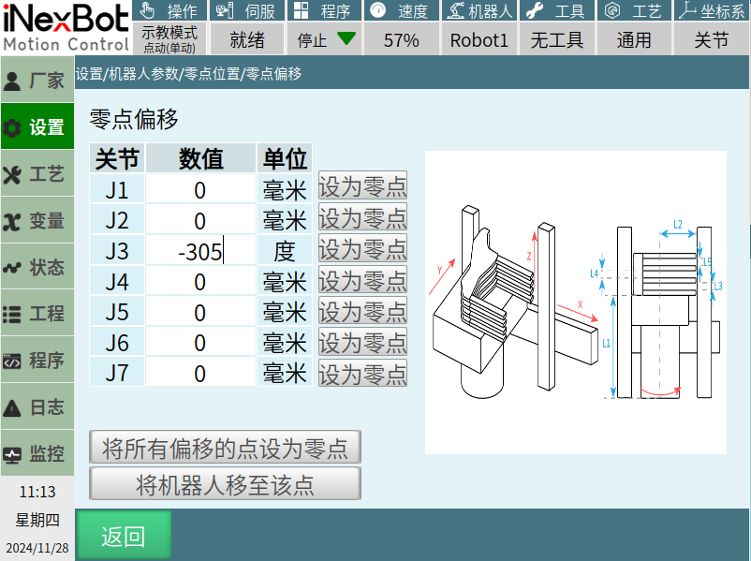Click 设为零点 button for J1
751x561 pixels.
pyautogui.click(x=362, y=187)
